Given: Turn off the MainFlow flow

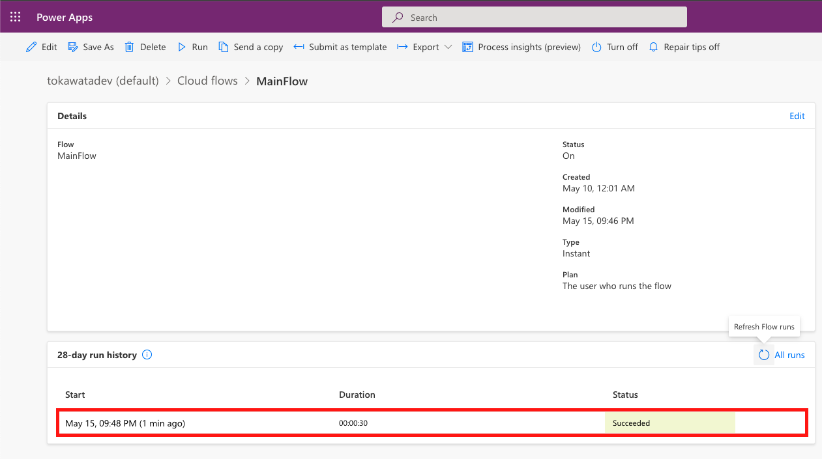Looking at the screenshot, I should click(614, 47).
